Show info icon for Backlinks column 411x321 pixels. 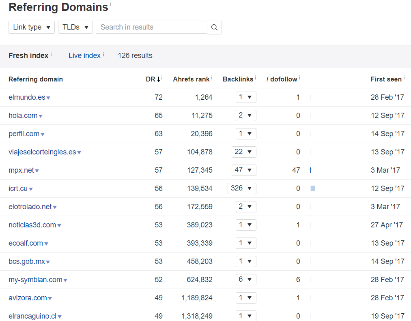(x=256, y=78)
